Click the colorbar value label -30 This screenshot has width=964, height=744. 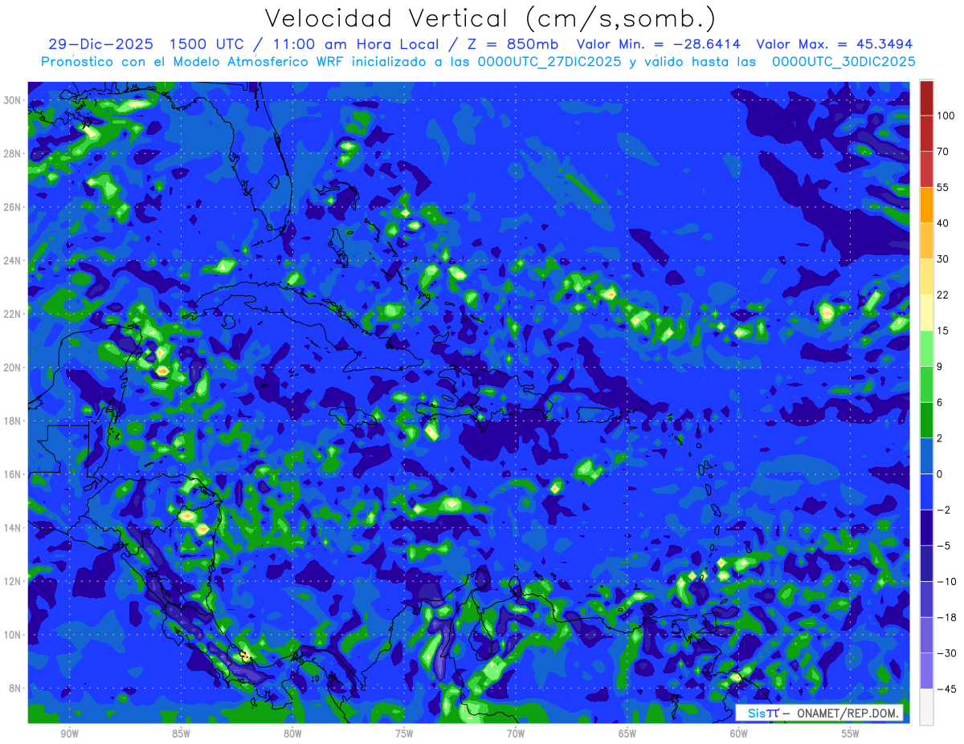pos(946,653)
